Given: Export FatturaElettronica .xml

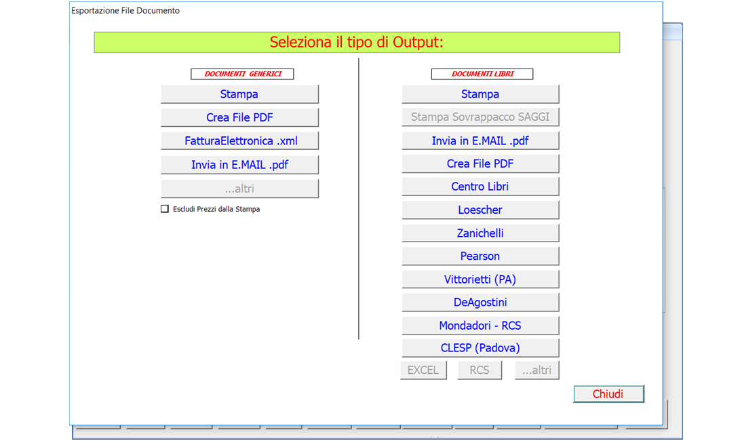Looking at the screenshot, I should 239,140.
